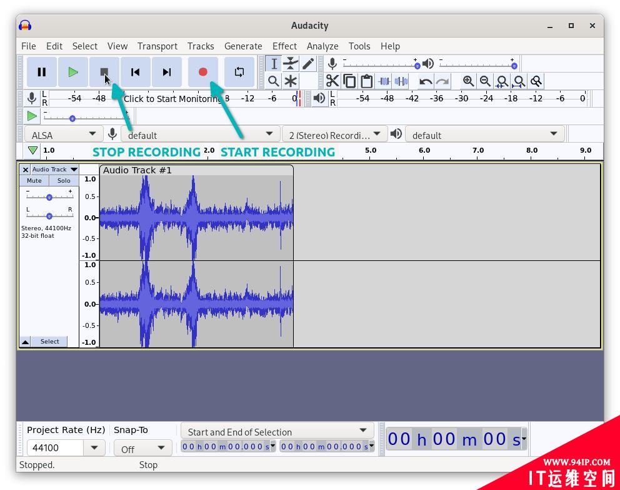Image resolution: width=620 pixels, height=490 pixels.
Task: Open the File menu
Action: (29, 46)
